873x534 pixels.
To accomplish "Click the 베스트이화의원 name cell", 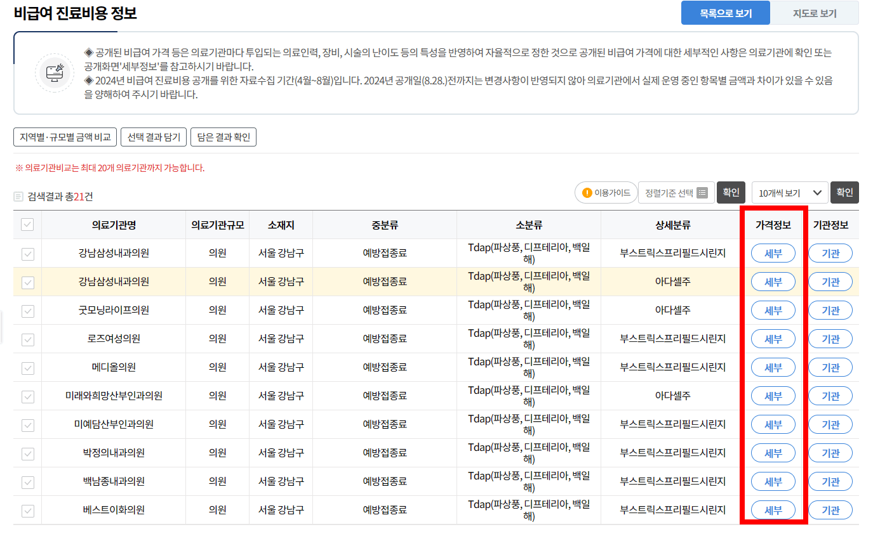I will (x=114, y=510).
